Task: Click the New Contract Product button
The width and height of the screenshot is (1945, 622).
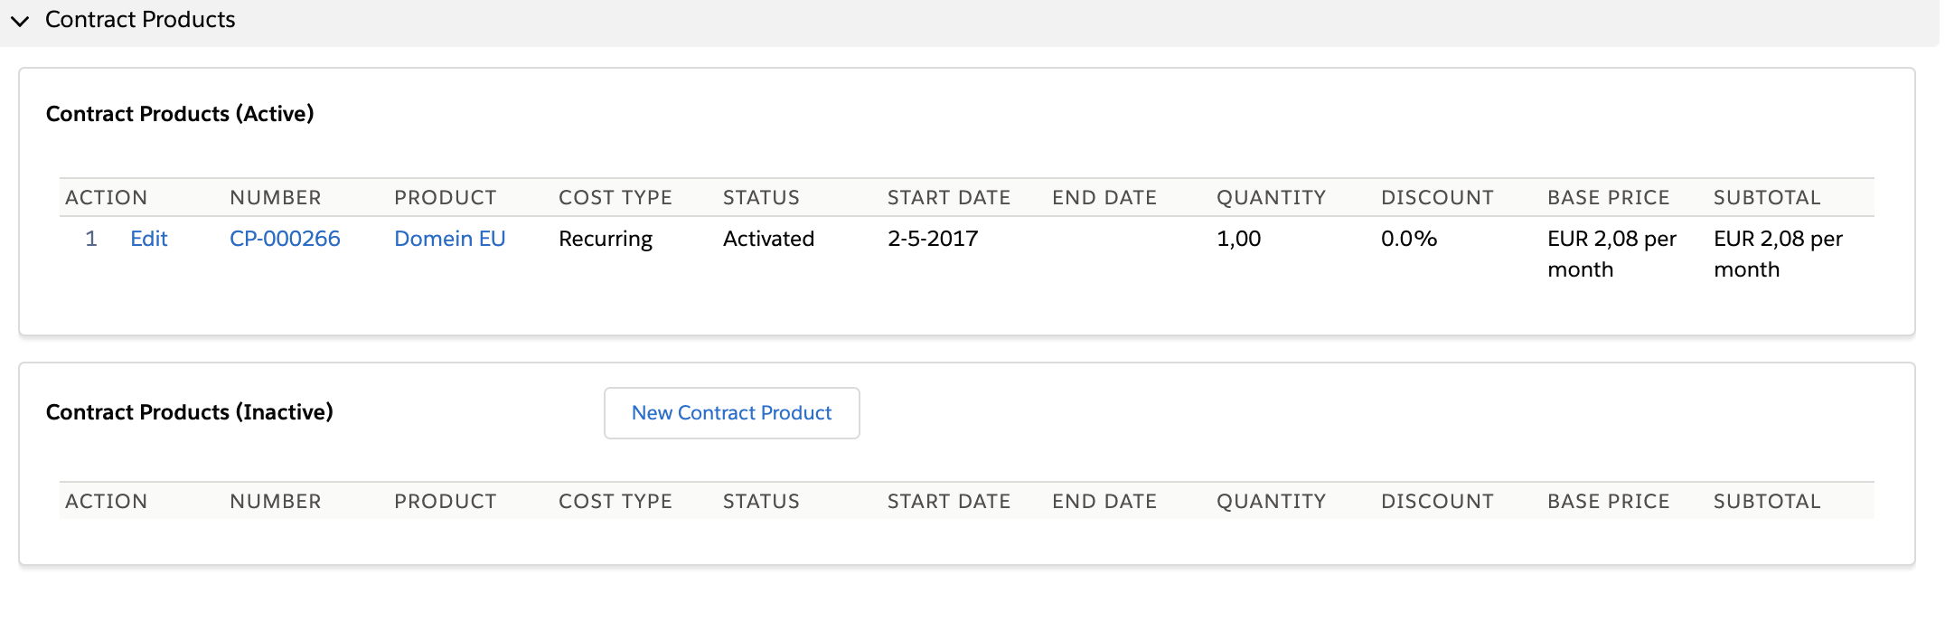Action: click(x=731, y=413)
